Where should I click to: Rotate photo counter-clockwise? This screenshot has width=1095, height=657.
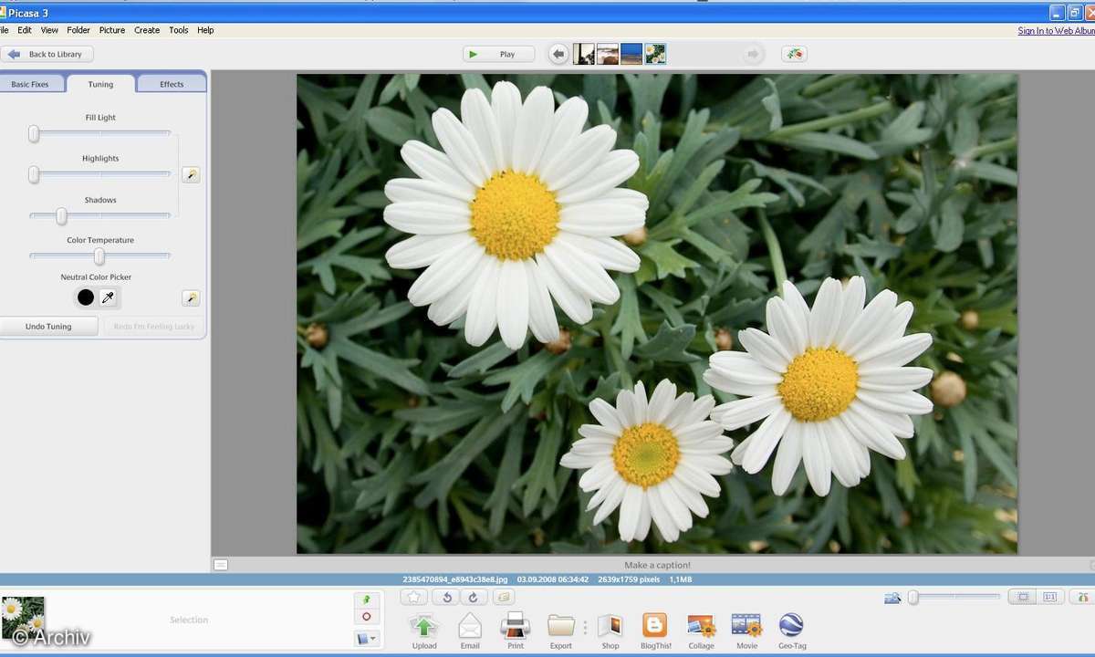447,597
